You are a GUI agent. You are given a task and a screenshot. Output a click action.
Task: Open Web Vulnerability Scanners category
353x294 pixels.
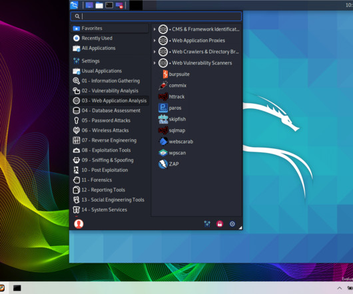pyautogui.click(x=195, y=63)
